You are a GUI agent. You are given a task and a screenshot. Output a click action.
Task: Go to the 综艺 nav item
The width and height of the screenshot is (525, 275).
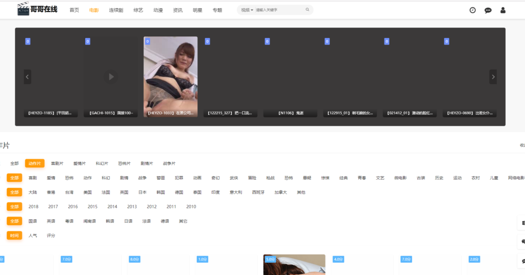point(138,10)
